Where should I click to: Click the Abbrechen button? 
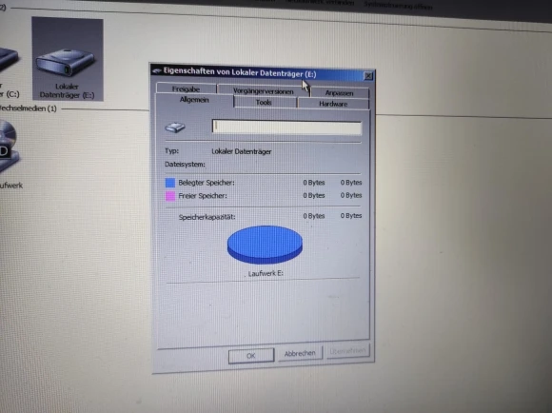(x=300, y=353)
